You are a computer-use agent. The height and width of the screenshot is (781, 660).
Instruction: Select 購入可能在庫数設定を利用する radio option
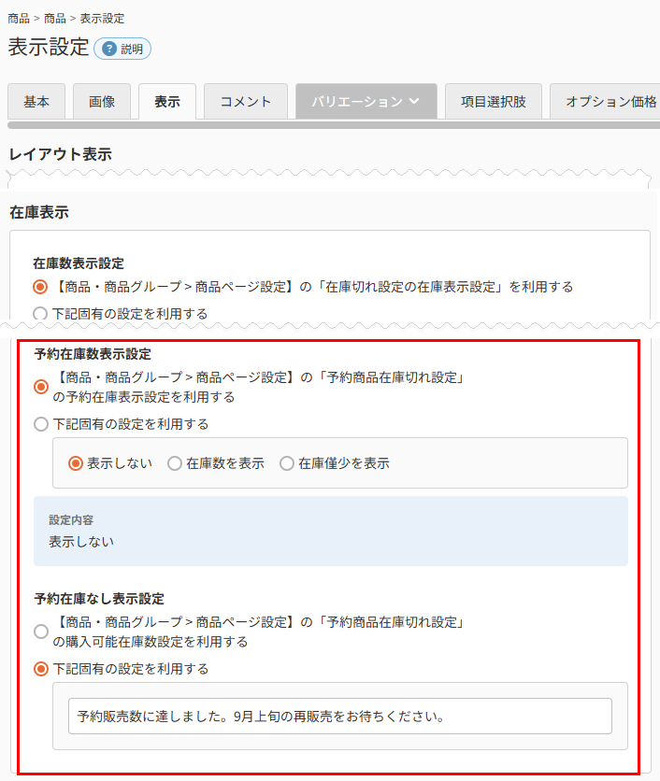[41, 632]
